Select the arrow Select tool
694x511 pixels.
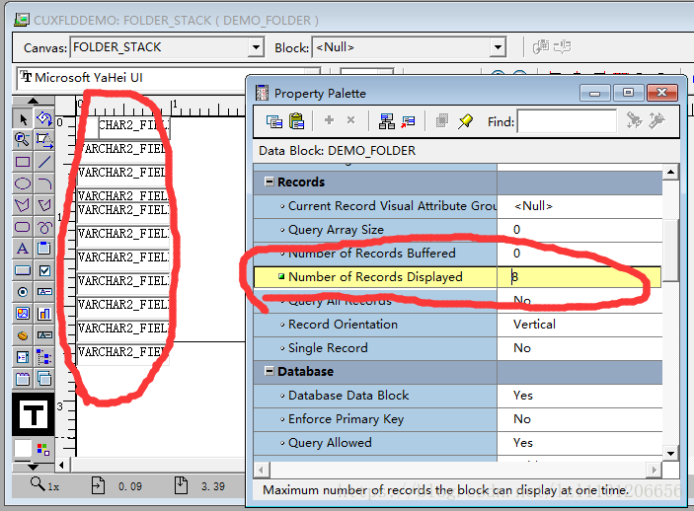(x=23, y=119)
